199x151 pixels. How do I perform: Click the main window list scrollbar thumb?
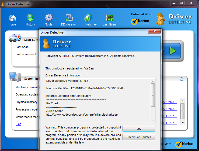point(183,111)
